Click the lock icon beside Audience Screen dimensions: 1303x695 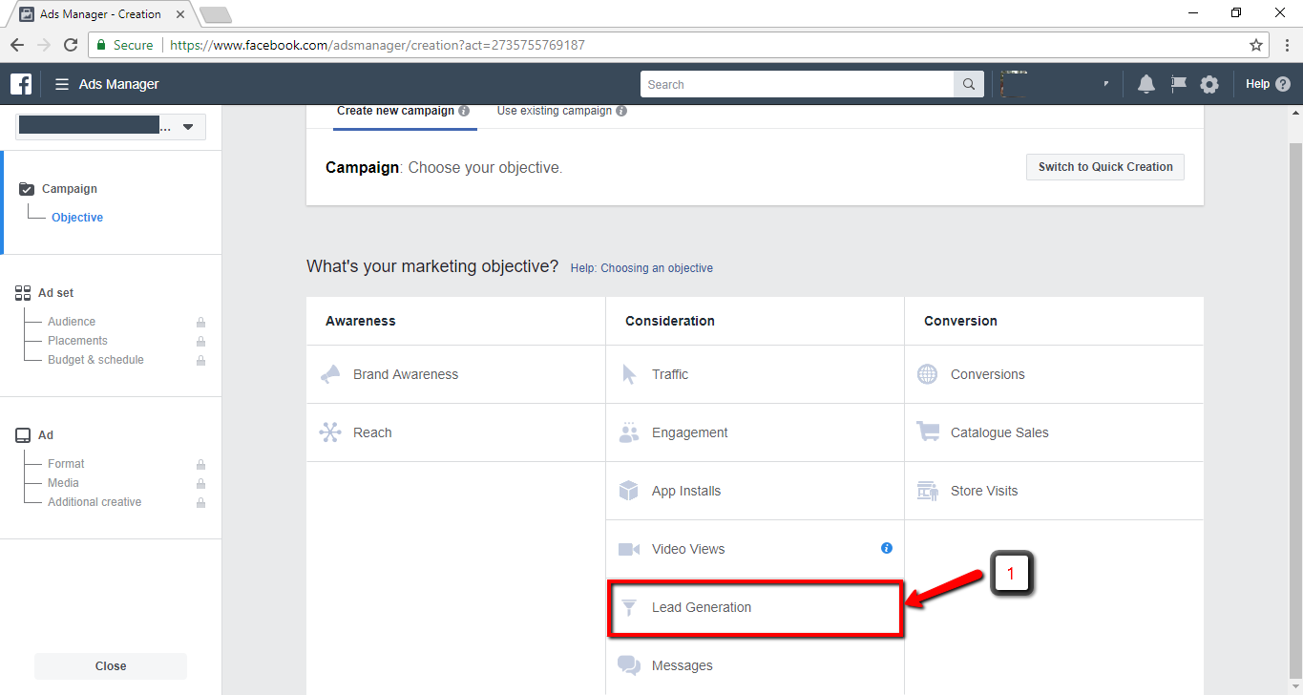(x=201, y=323)
